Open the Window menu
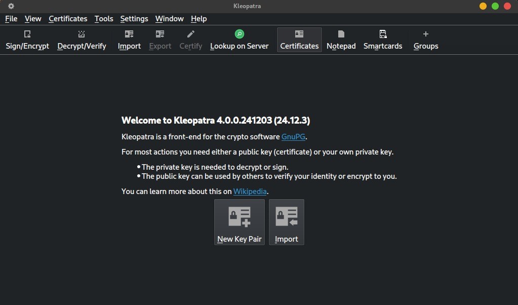Screen dimensions: 518x305 click(x=170, y=19)
